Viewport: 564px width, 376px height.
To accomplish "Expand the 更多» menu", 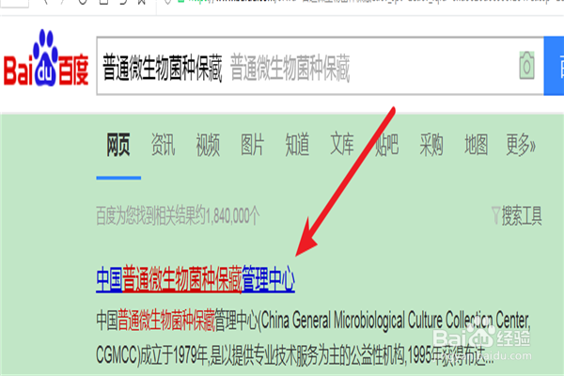I will pos(521,145).
